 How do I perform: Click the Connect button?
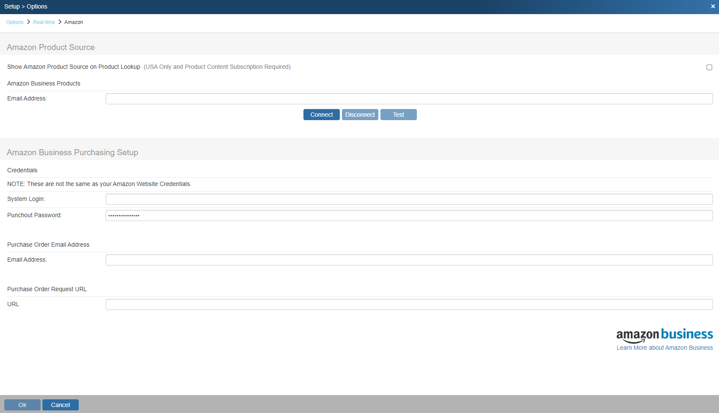pos(321,115)
